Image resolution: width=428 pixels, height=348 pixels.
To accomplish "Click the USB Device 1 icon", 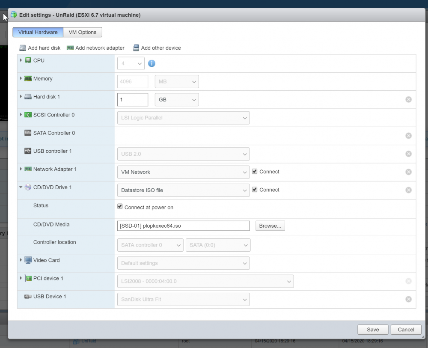I will [28, 296].
